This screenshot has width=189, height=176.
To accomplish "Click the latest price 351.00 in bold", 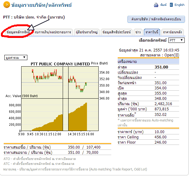I will point(161,67).
